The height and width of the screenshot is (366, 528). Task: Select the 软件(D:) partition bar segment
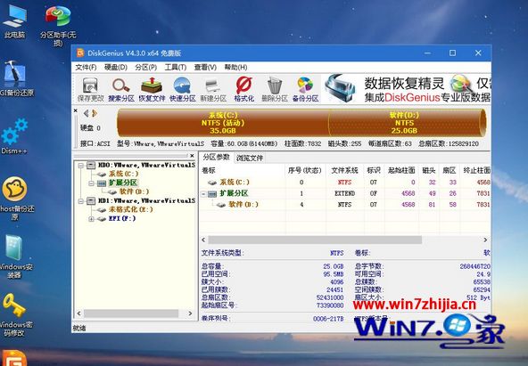[407, 123]
